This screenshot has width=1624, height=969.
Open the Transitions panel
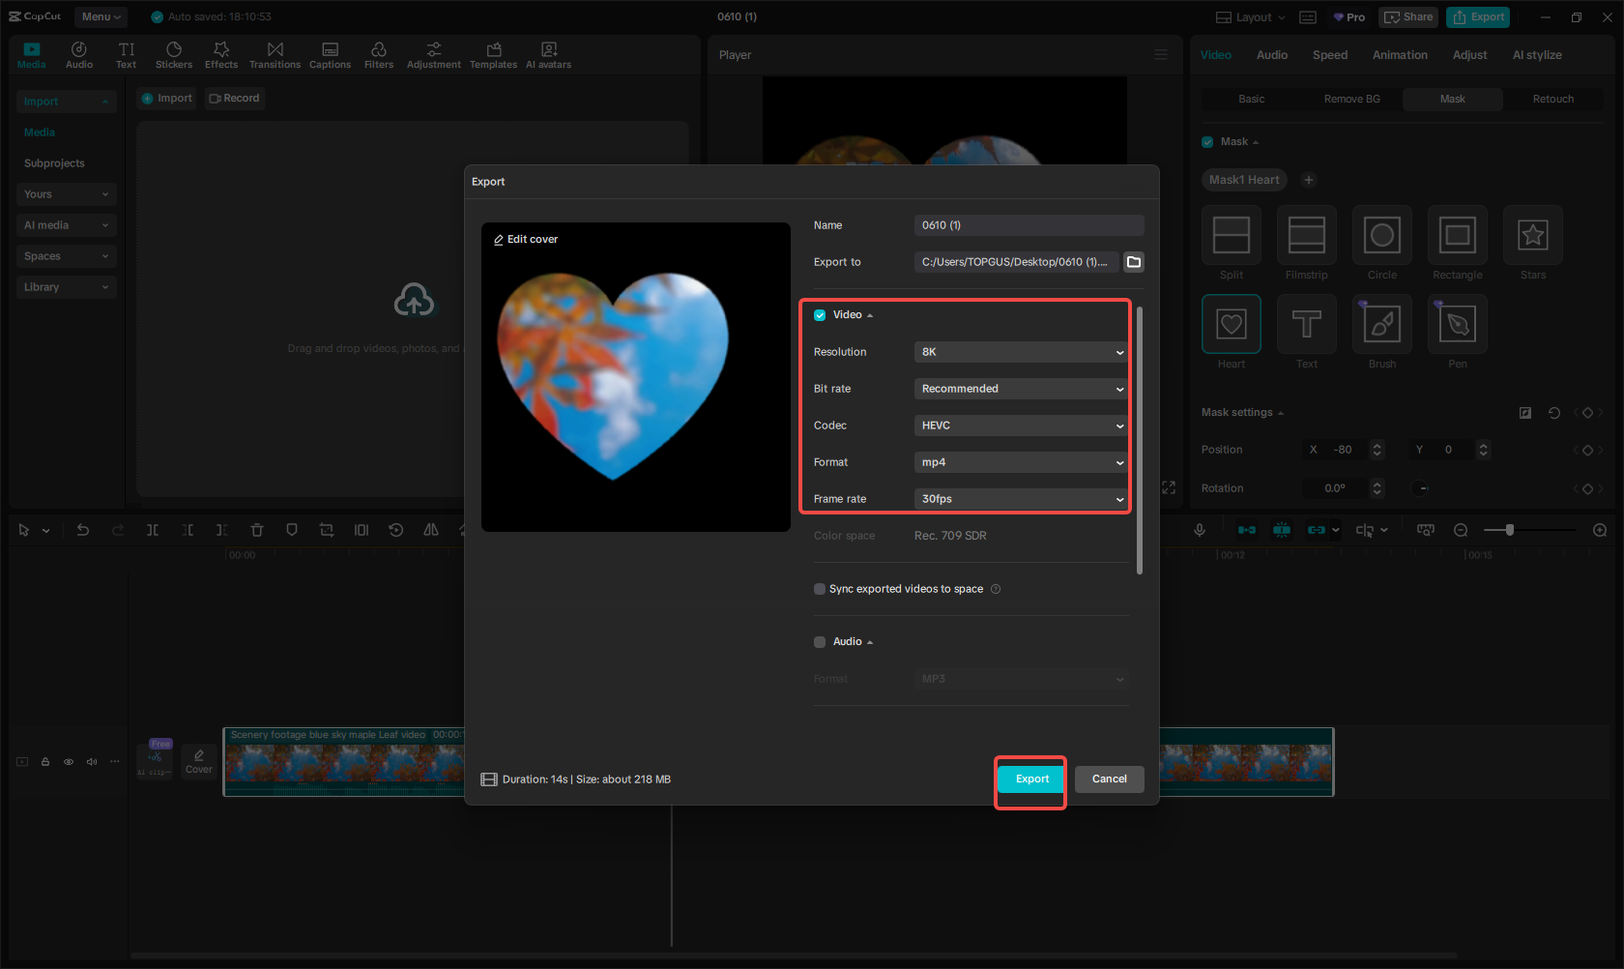point(275,54)
